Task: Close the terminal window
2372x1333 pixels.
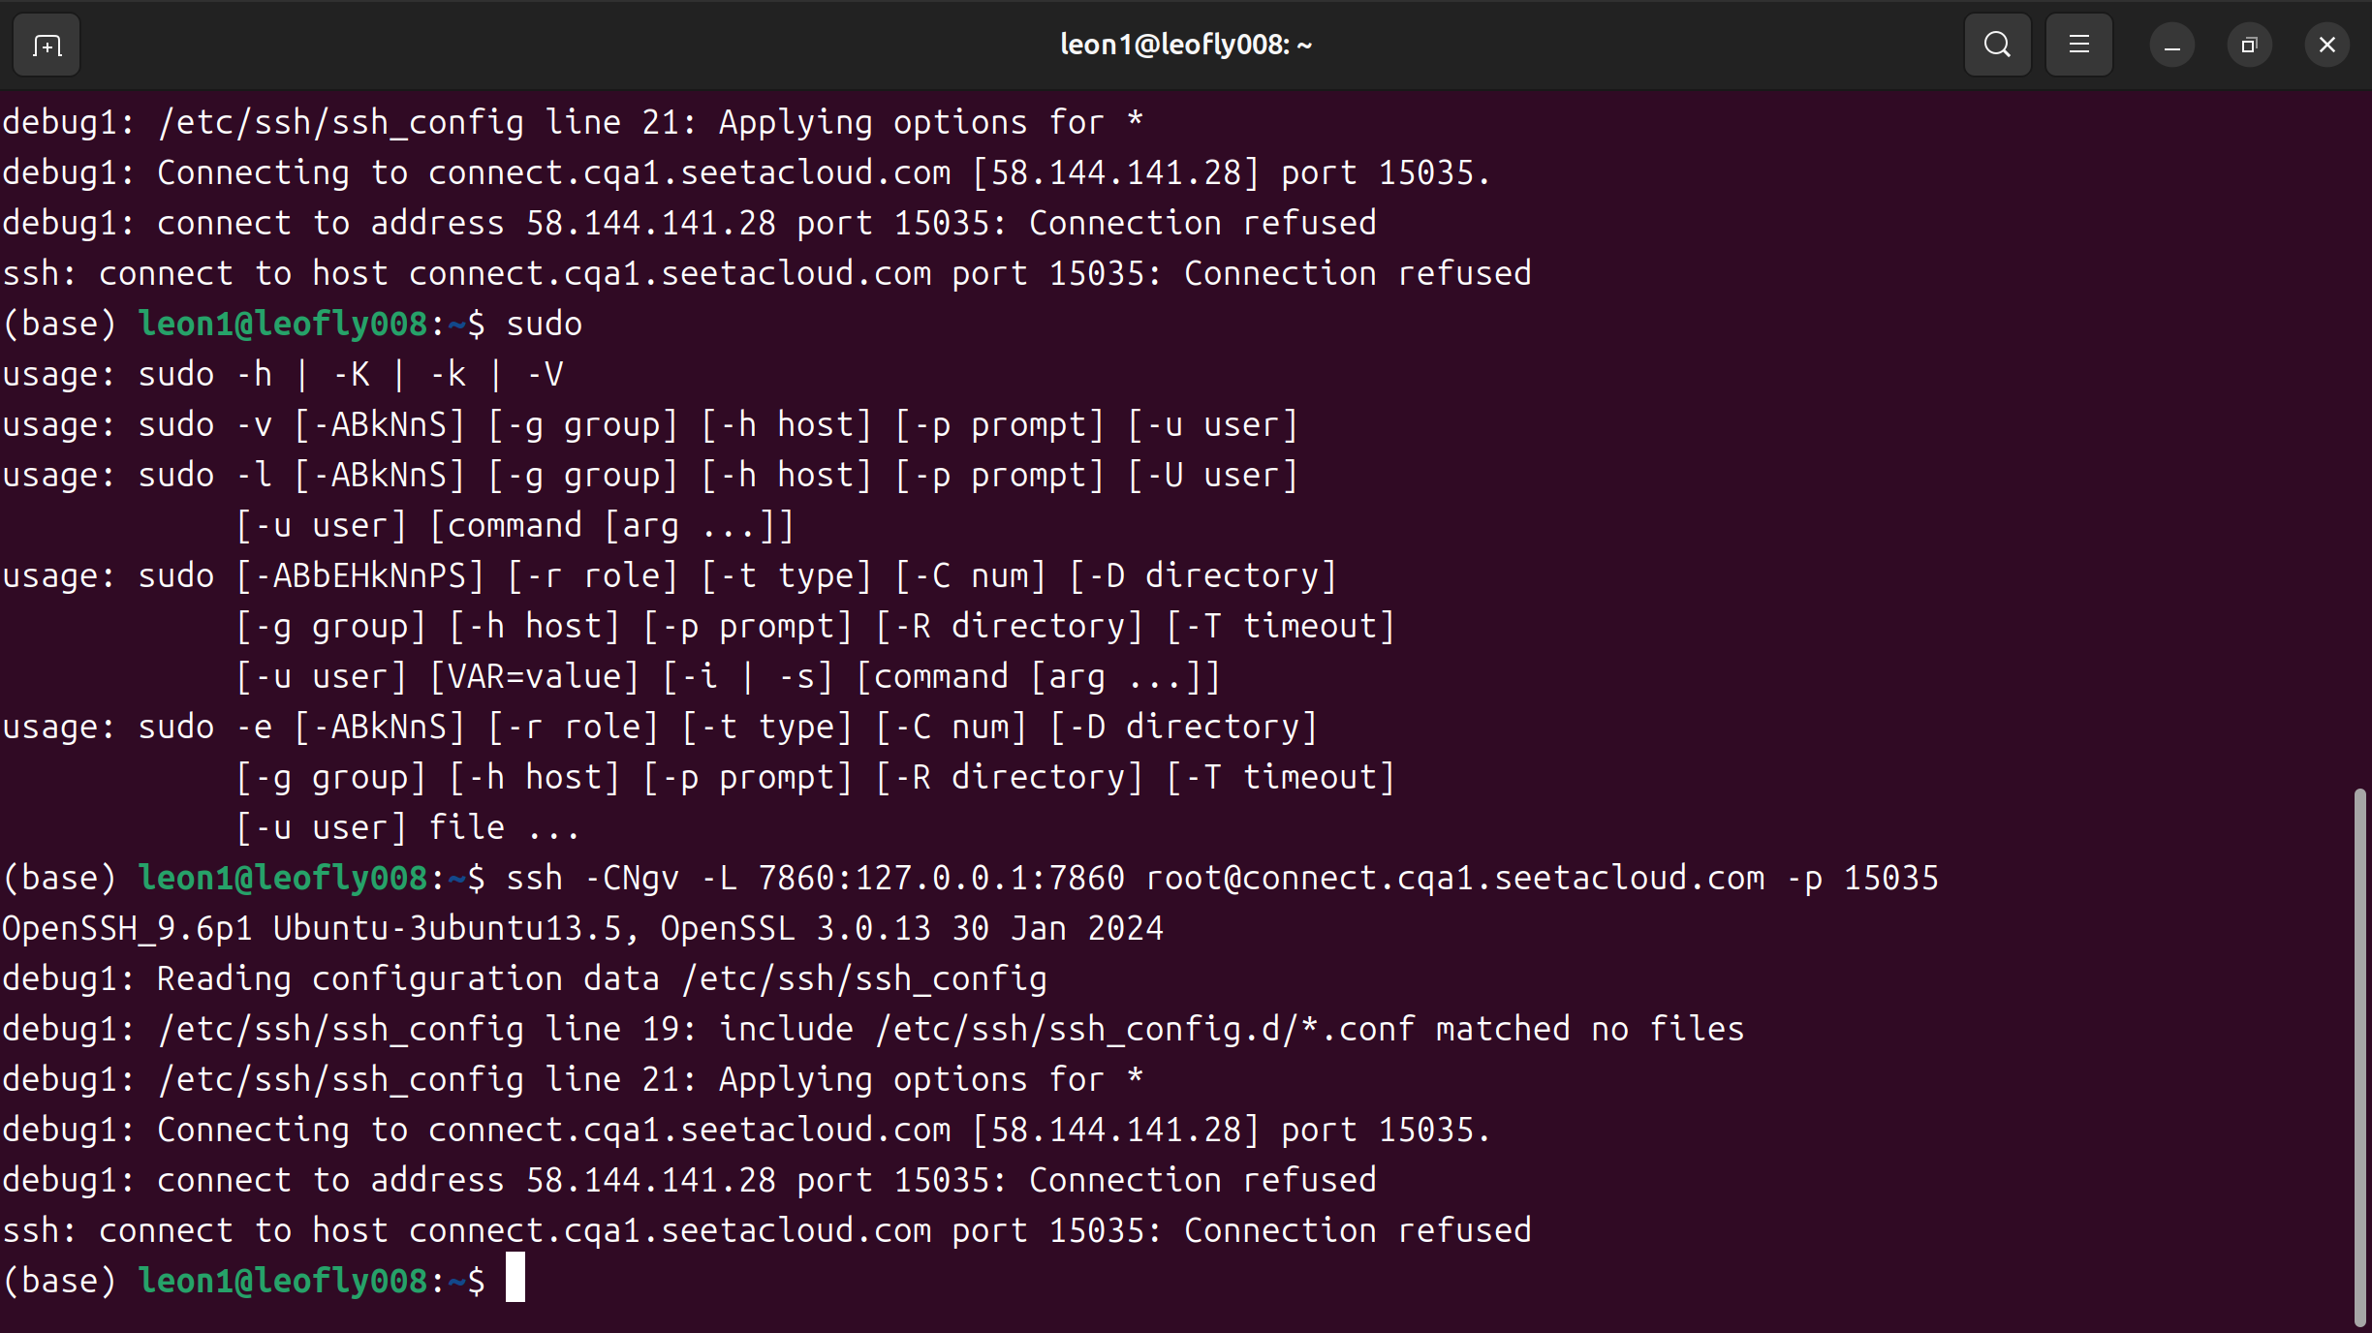Action: 2327,45
